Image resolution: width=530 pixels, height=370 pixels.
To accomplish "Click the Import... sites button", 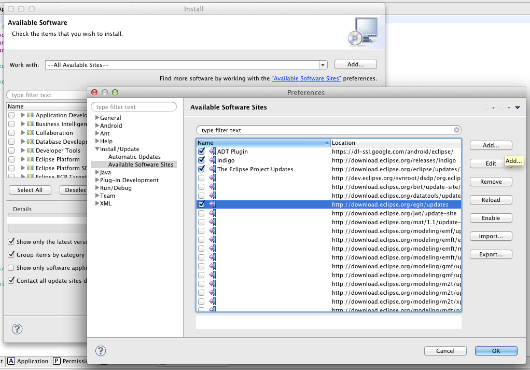I will (491, 236).
